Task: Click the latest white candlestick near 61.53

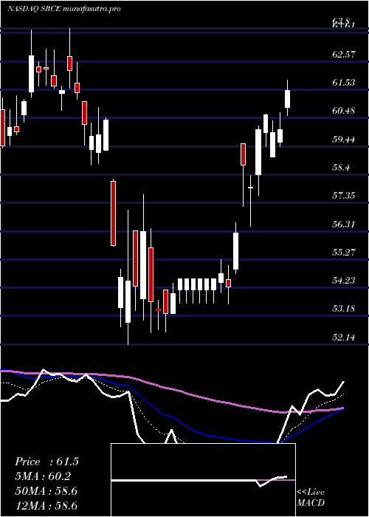Action: click(x=288, y=98)
